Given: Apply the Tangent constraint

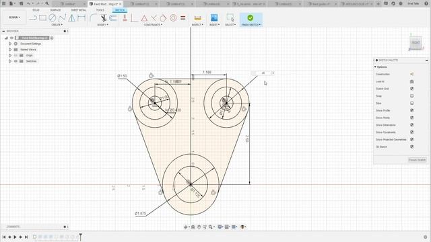Looking at the screenshot, I should tap(163, 18).
